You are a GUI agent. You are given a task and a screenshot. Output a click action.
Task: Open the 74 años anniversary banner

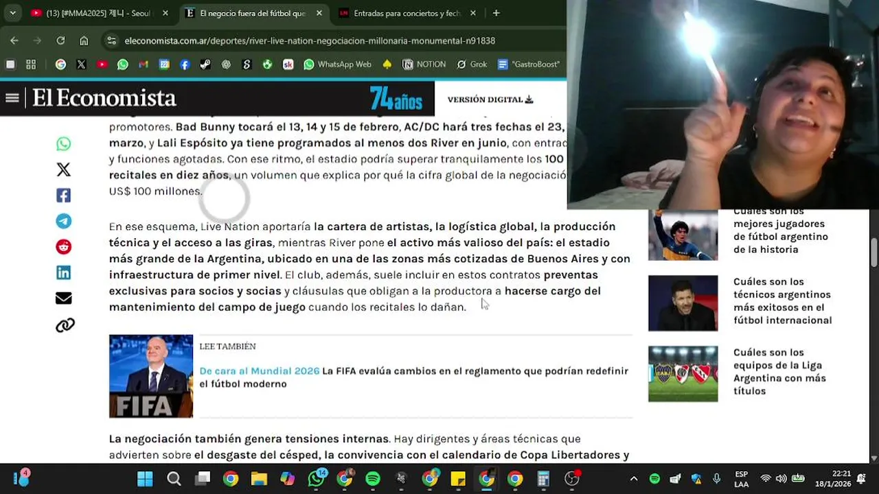tap(396, 99)
